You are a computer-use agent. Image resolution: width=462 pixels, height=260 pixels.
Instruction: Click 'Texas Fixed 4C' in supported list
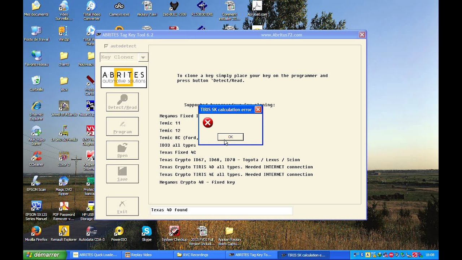point(178,152)
